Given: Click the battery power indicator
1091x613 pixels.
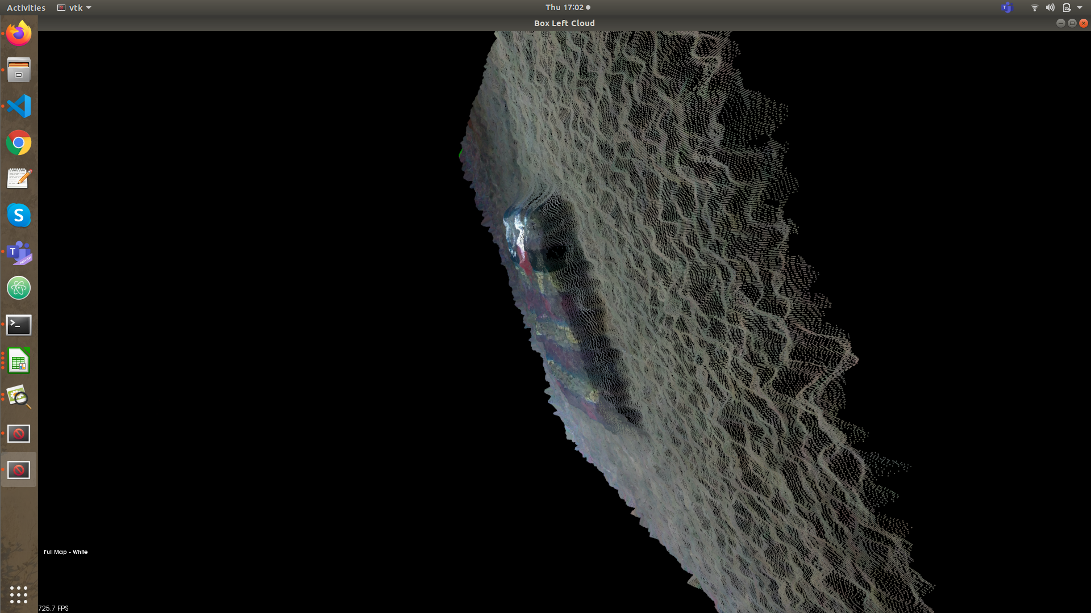Looking at the screenshot, I should [1067, 7].
